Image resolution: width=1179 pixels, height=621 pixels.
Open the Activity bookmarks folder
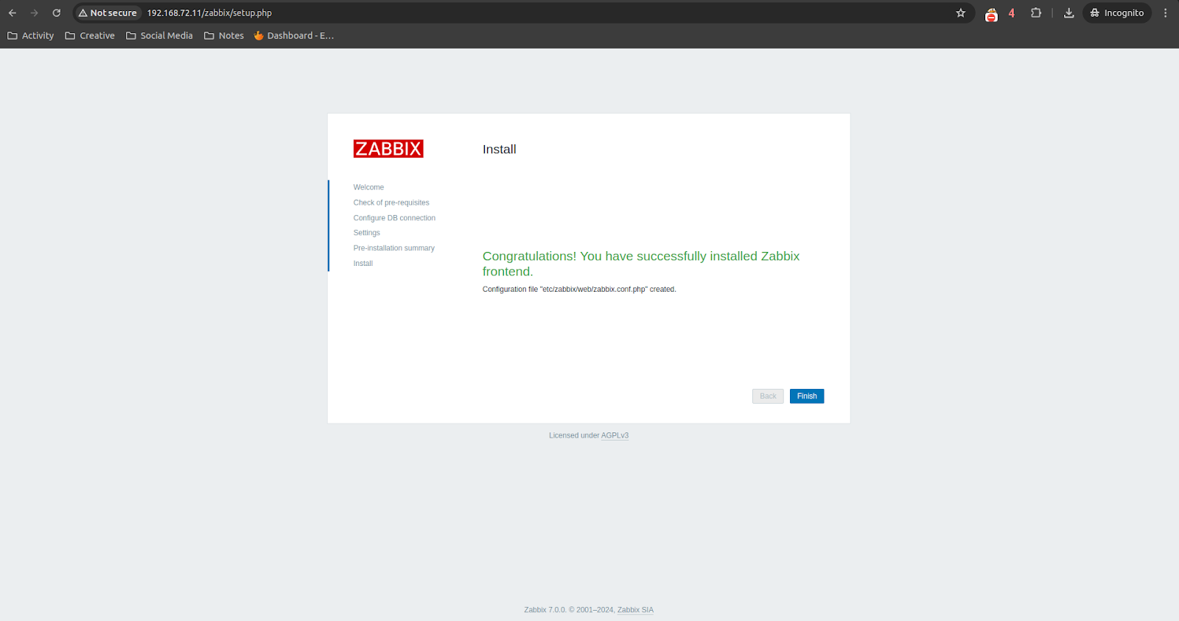[x=31, y=35]
